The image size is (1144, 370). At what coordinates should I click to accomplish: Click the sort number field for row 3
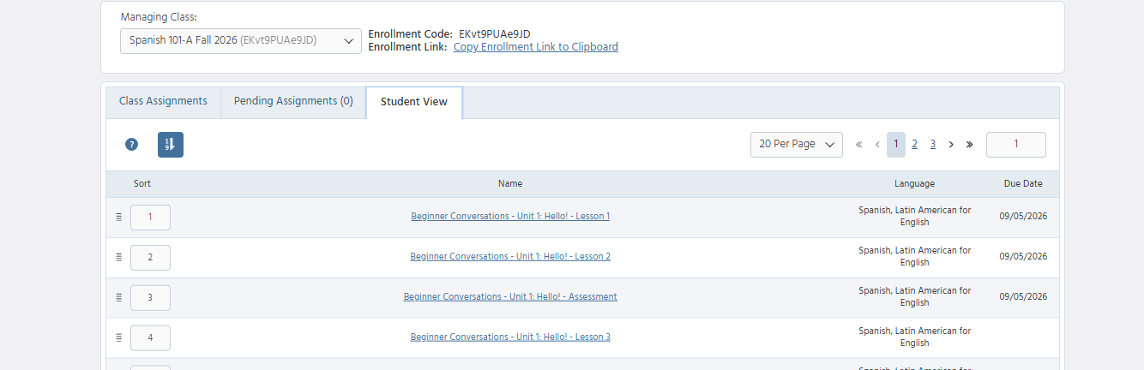click(150, 297)
